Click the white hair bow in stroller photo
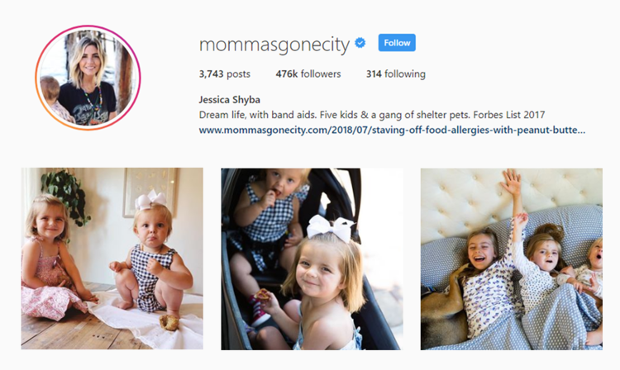This screenshot has width=620, height=370. (x=331, y=228)
